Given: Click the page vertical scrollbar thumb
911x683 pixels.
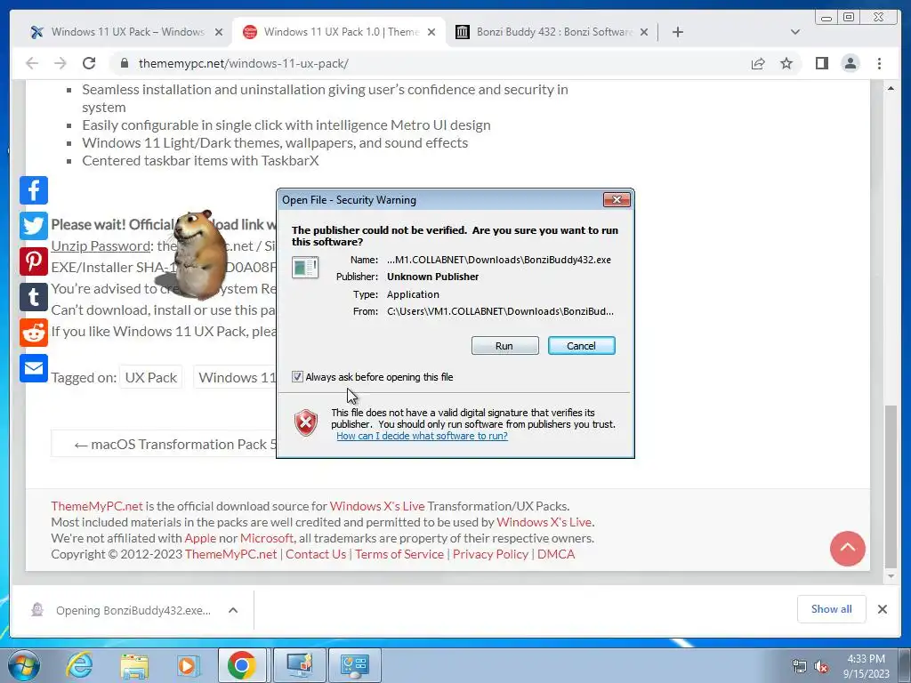Looking at the screenshot, I should point(891,486).
